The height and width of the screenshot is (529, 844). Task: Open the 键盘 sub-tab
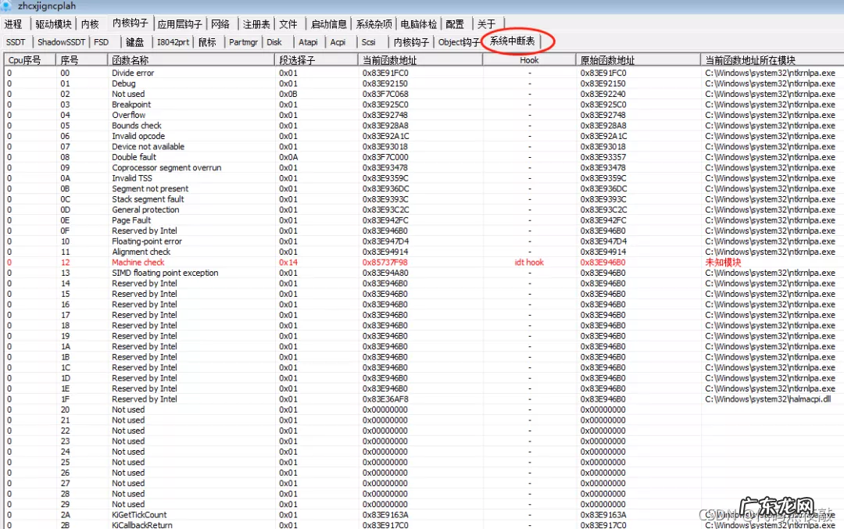point(134,42)
